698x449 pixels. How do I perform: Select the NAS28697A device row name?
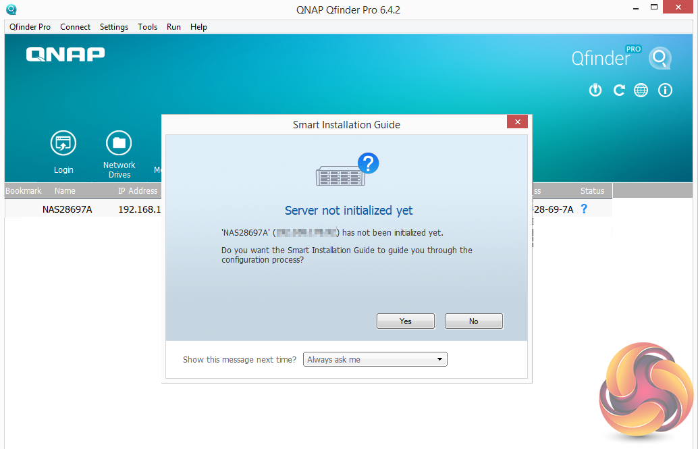pyautogui.click(x=68, y=209)
